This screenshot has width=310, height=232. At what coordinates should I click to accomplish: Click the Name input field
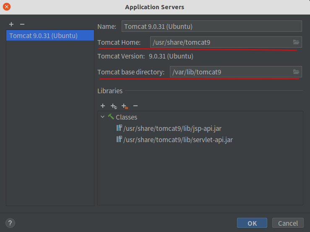[211, 26]
